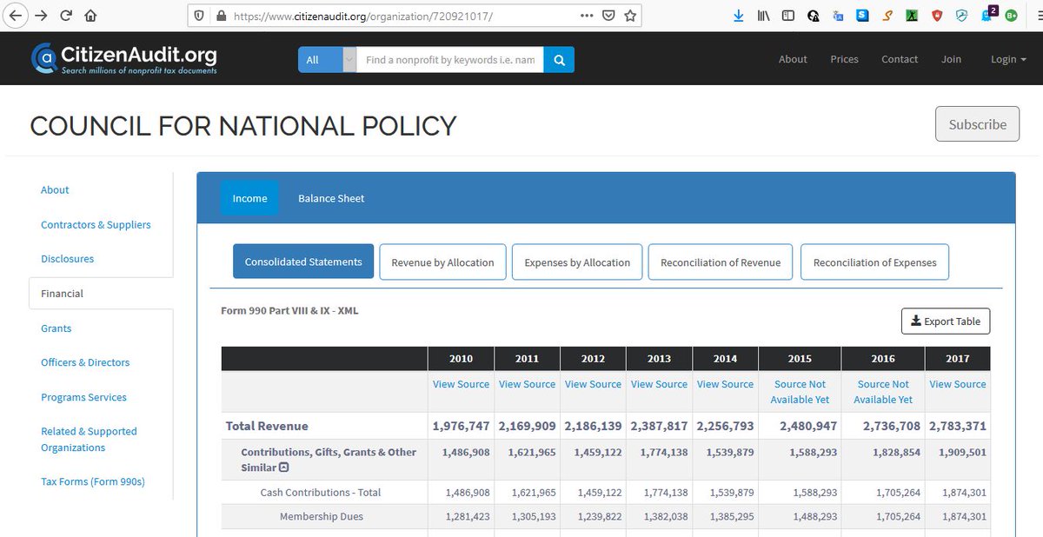Open Disclosures section
The width and height of the screenshot is (1043, 537).
[67, 259]
